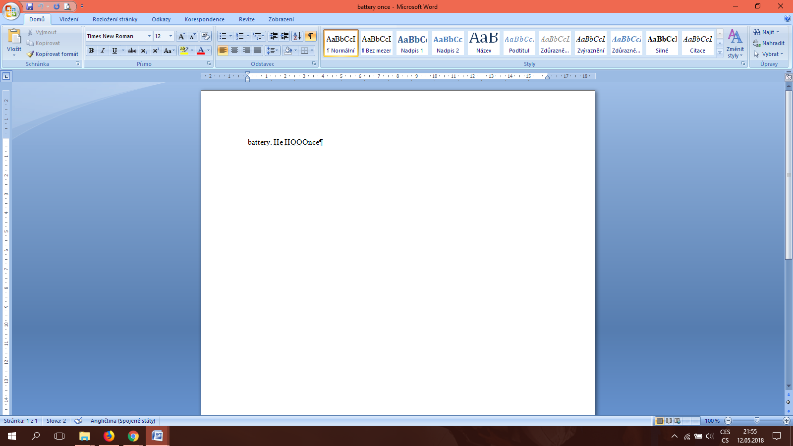
Task: Open the Odstavec paragraph dialog launcher
Action: point(314,64)
